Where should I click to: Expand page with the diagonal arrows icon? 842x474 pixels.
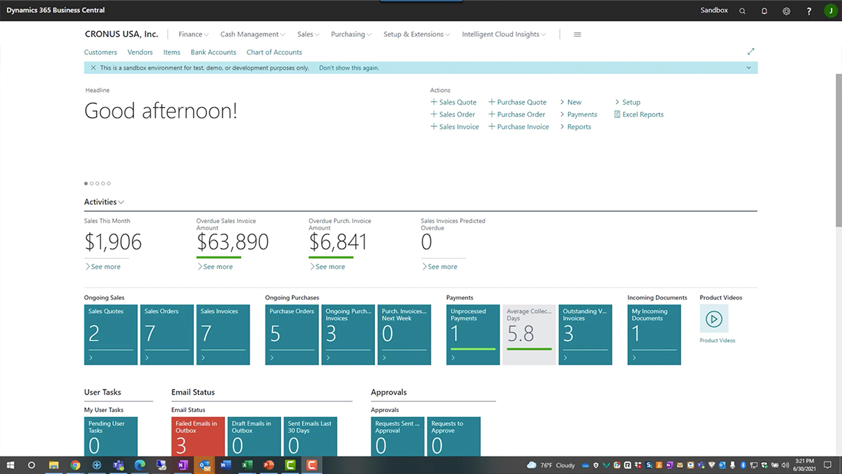(x=751, y=52)
